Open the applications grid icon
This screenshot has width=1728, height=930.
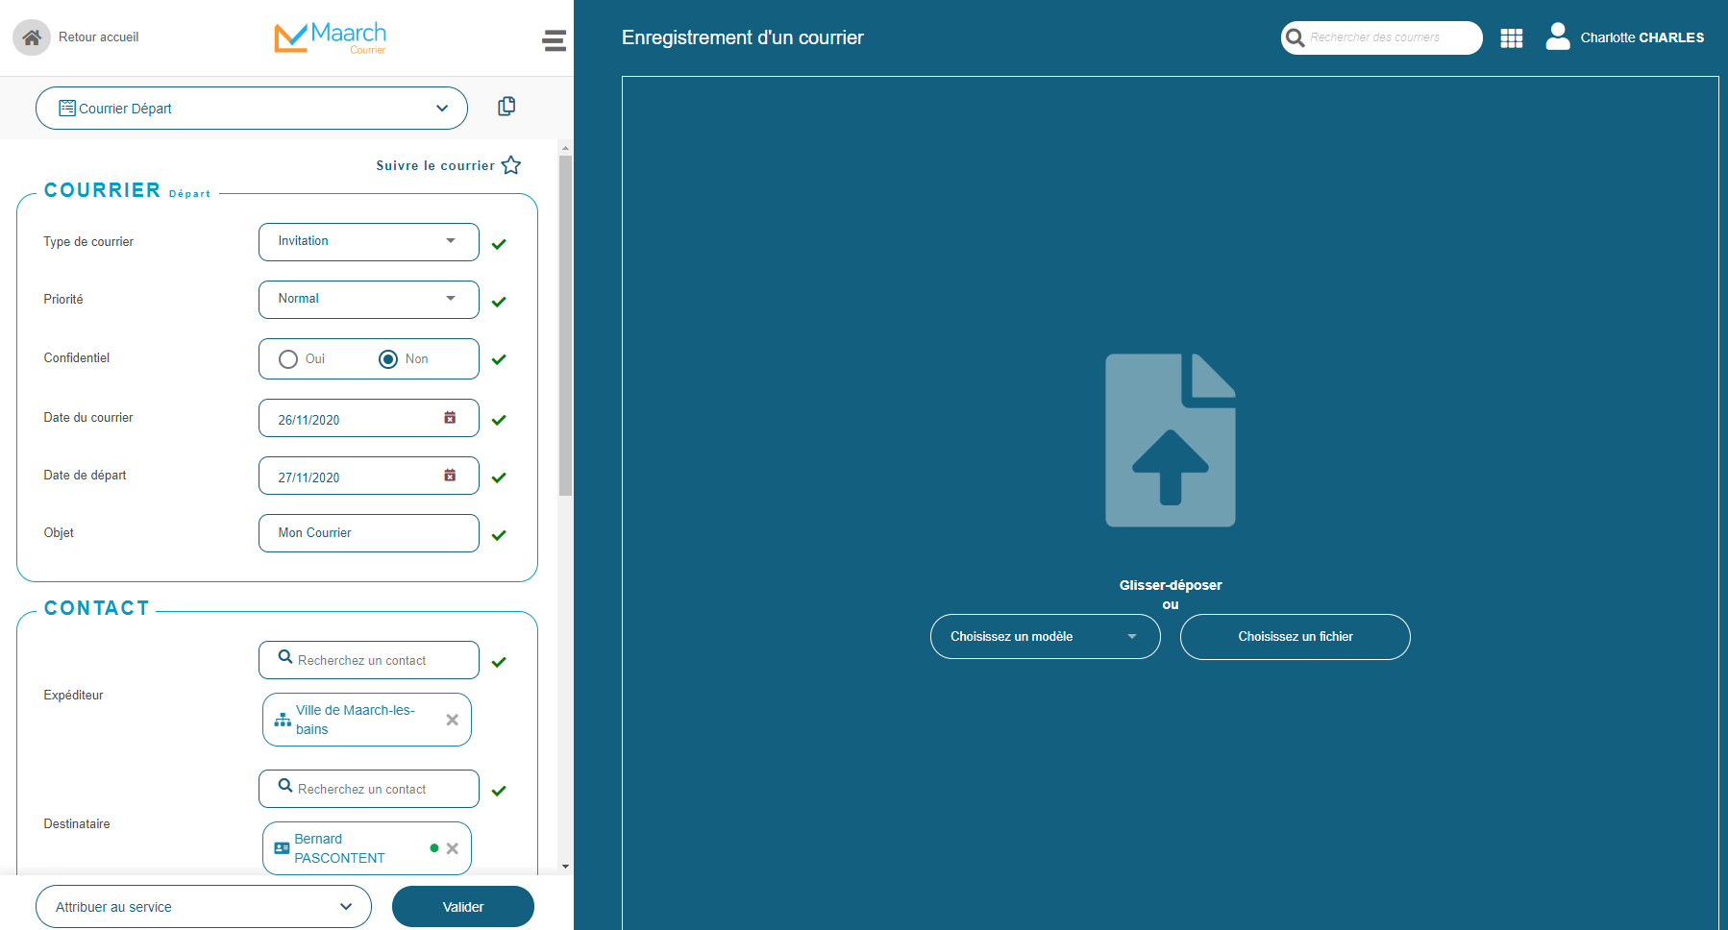tap(1512, 37)
